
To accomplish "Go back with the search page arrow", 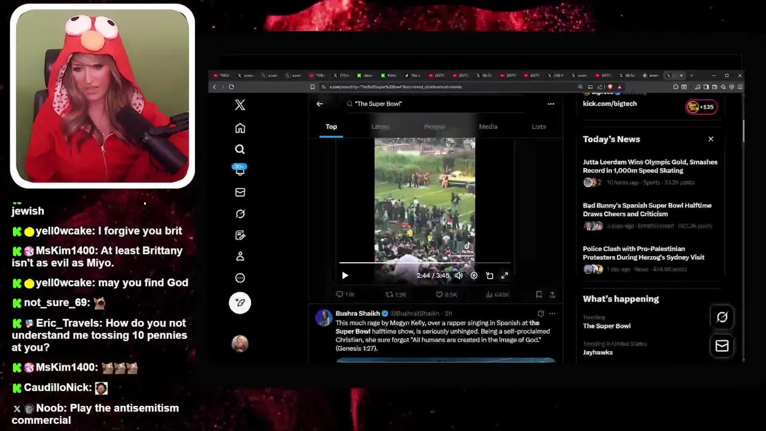I will [x=320, y=104].
